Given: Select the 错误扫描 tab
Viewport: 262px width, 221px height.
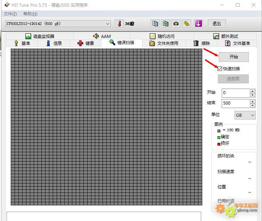Looking at the screenshot, I should pos(122,43).
